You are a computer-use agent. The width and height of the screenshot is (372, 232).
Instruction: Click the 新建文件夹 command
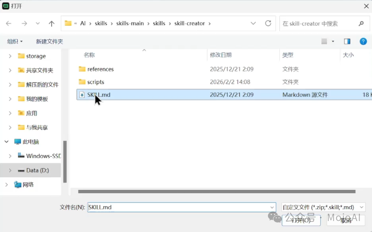(x=49, y=41)
